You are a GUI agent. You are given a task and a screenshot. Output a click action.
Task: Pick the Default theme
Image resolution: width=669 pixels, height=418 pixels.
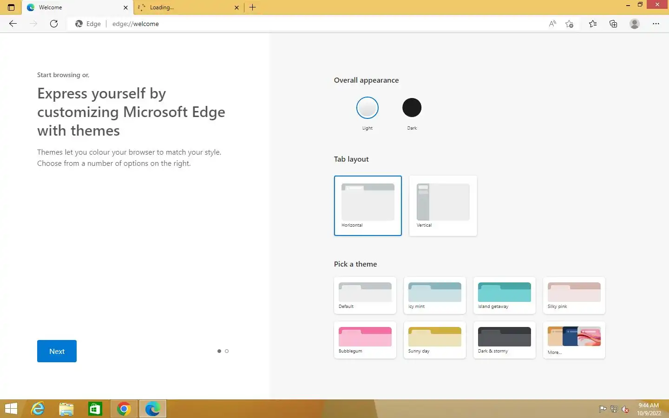365,295
